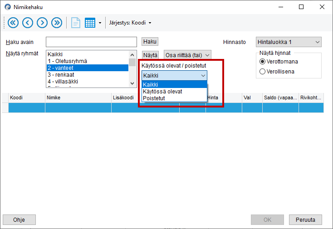Screen dimensions: 333x229
Task: Sort by the Val column header
Action: tap(252, 97)
